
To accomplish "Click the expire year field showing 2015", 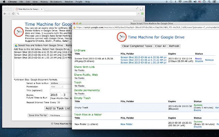I will point(55,95).
